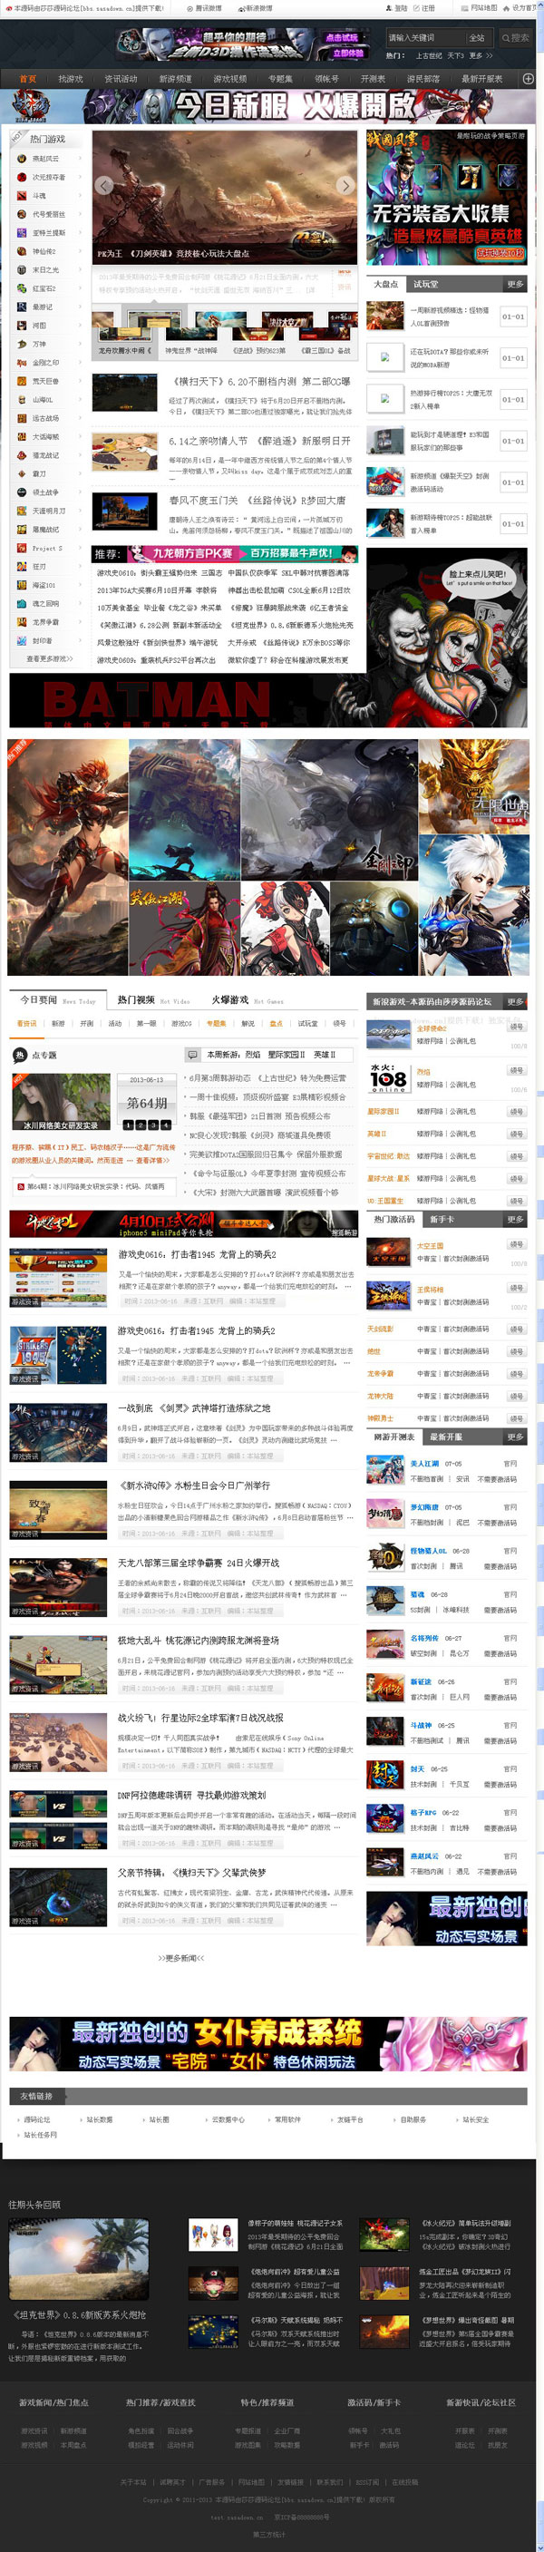Click the 登陆 link in top bar
544x2552 pixels.
click(401, 8)
